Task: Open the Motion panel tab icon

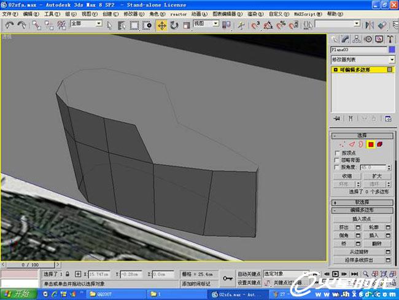Action: point(368,39)
